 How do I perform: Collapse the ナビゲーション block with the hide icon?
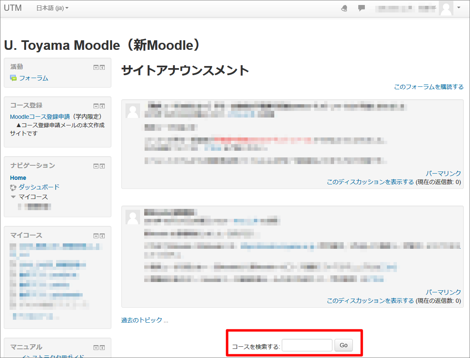click(x=96, y=166)
